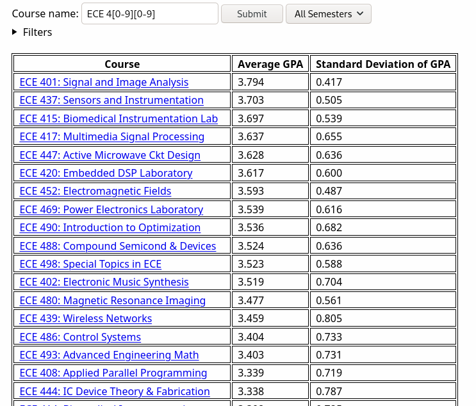The width and height of the screenshot is (476, 406).
Task: Click standard deviation 0.636 in ECE 447 row
Action: pos(329,155)
